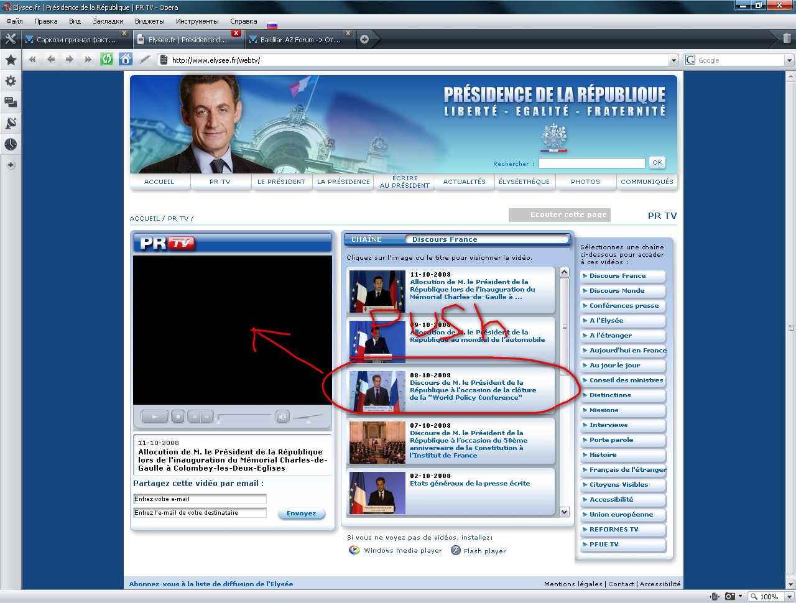796x603 pixels.
Task: Open the History clock panel
Action: [11, 144]
